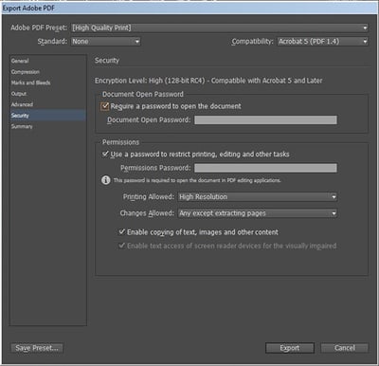Focus the Document Open Password field
This screenshot has width=379, height=366.
(265, 119)
